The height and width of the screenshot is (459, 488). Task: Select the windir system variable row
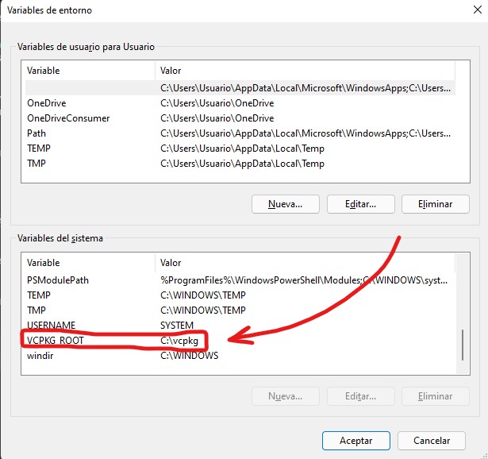(x=240, y=355)
